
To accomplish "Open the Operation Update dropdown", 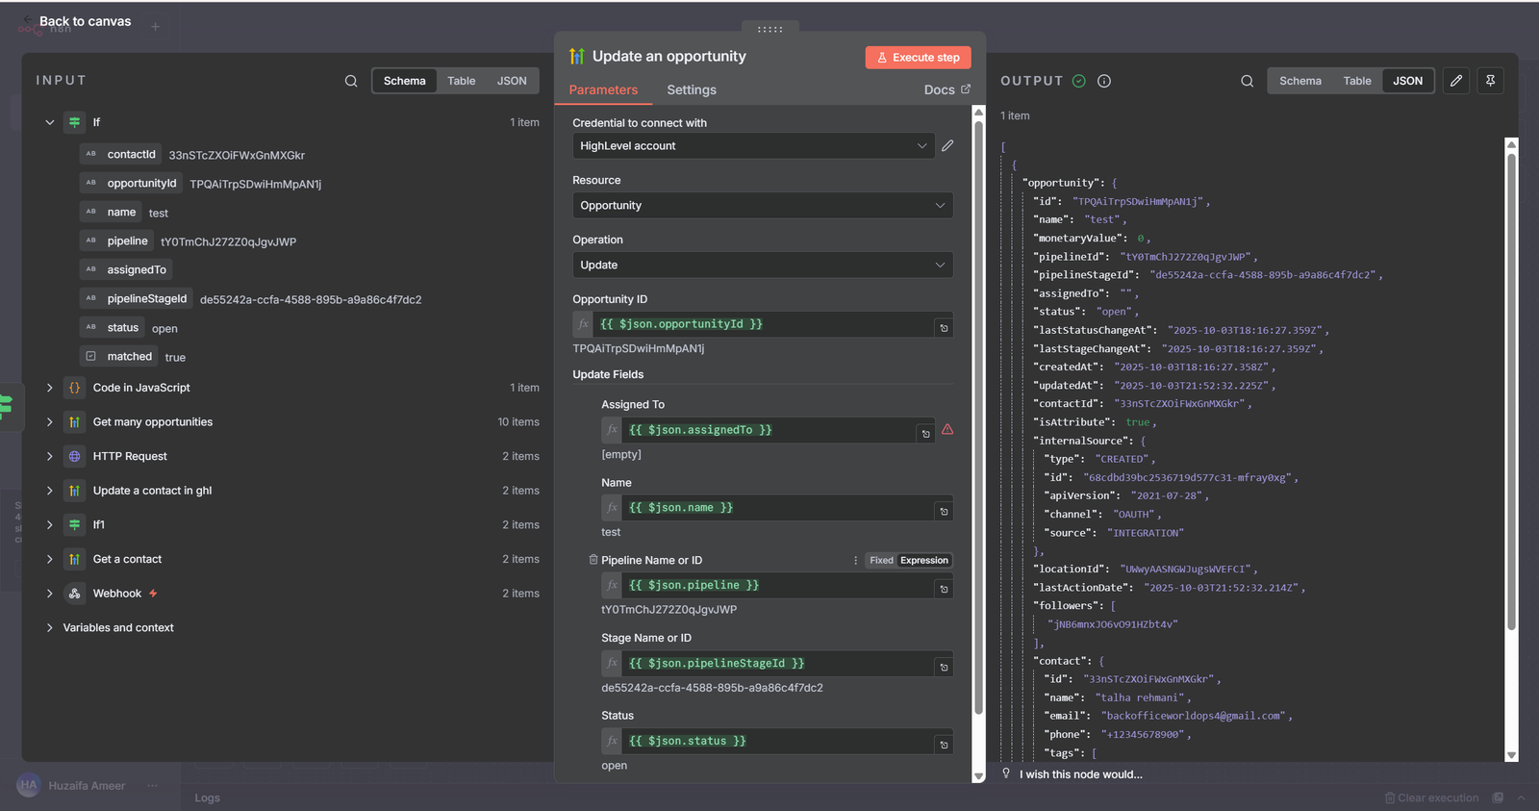I will [x=763, y=265].
